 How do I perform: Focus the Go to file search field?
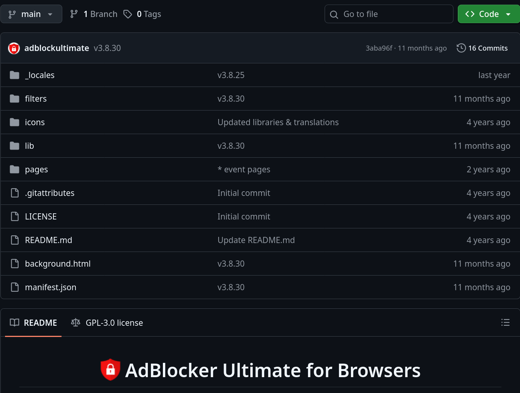pyautogui.click(x=389, y=14)
